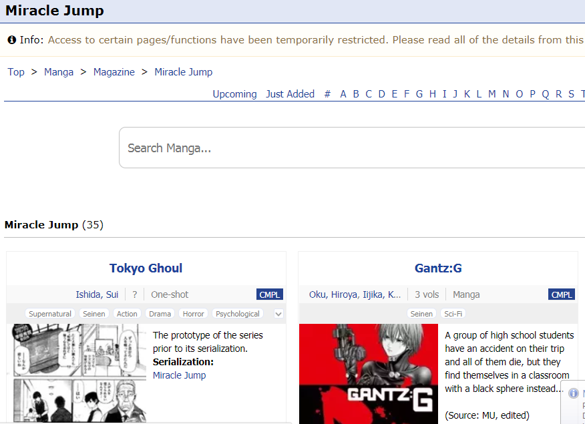Image resolution: width=585 pixels, height=424 pixels.
Task: Open Gantz:G cover image thumbnail
Action: click(x=368, y=374)
